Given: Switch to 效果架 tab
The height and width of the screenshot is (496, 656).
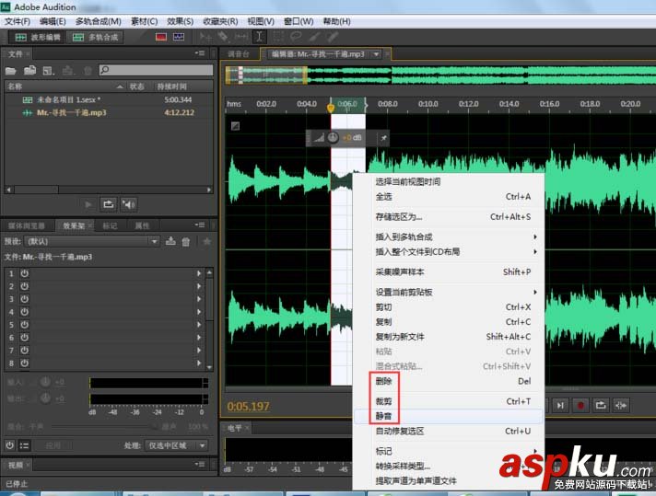Looking at the screenshot, I should (74, 226).
